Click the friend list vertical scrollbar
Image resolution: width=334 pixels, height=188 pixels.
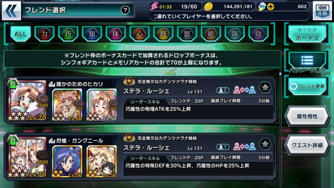[x=280, y=128]
